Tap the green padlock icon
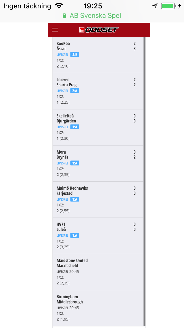This screenshot has width=184, height=328. click(64, 16)
